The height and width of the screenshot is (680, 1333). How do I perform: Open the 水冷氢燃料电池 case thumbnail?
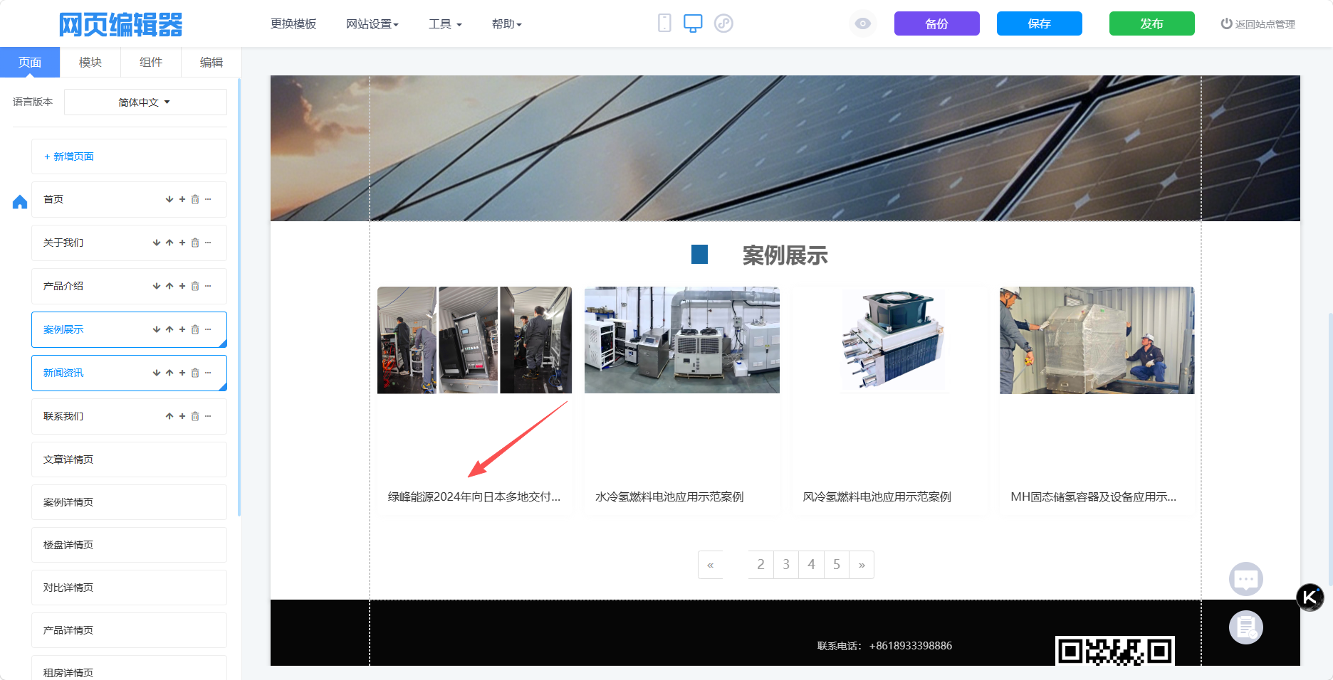click(681, 340)
